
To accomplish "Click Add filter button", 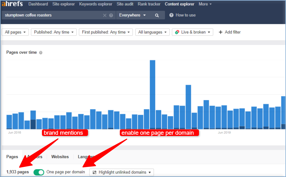I will [x=230, y=32].
